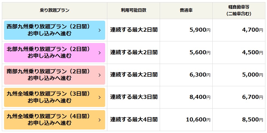
Task: Click the chevron arrow on the pink 北部九州 button
Action: tap(99, 52)
